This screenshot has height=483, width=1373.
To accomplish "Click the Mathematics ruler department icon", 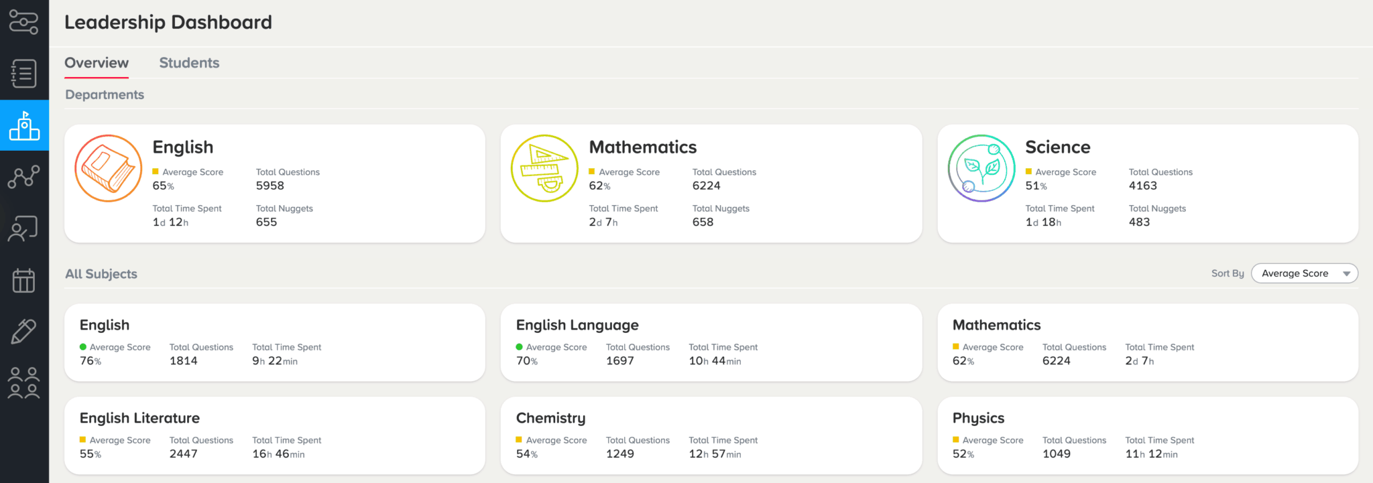I will click(x=544, y=169).
